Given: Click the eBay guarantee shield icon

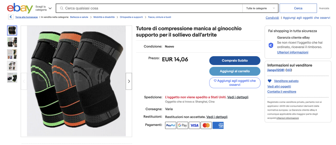Looking at the screenshot, I should point(271,45).
